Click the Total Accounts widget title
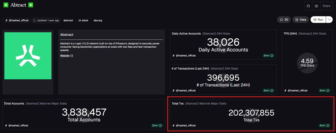The height and width of the screenshot is (133, 336). point(14,103)
